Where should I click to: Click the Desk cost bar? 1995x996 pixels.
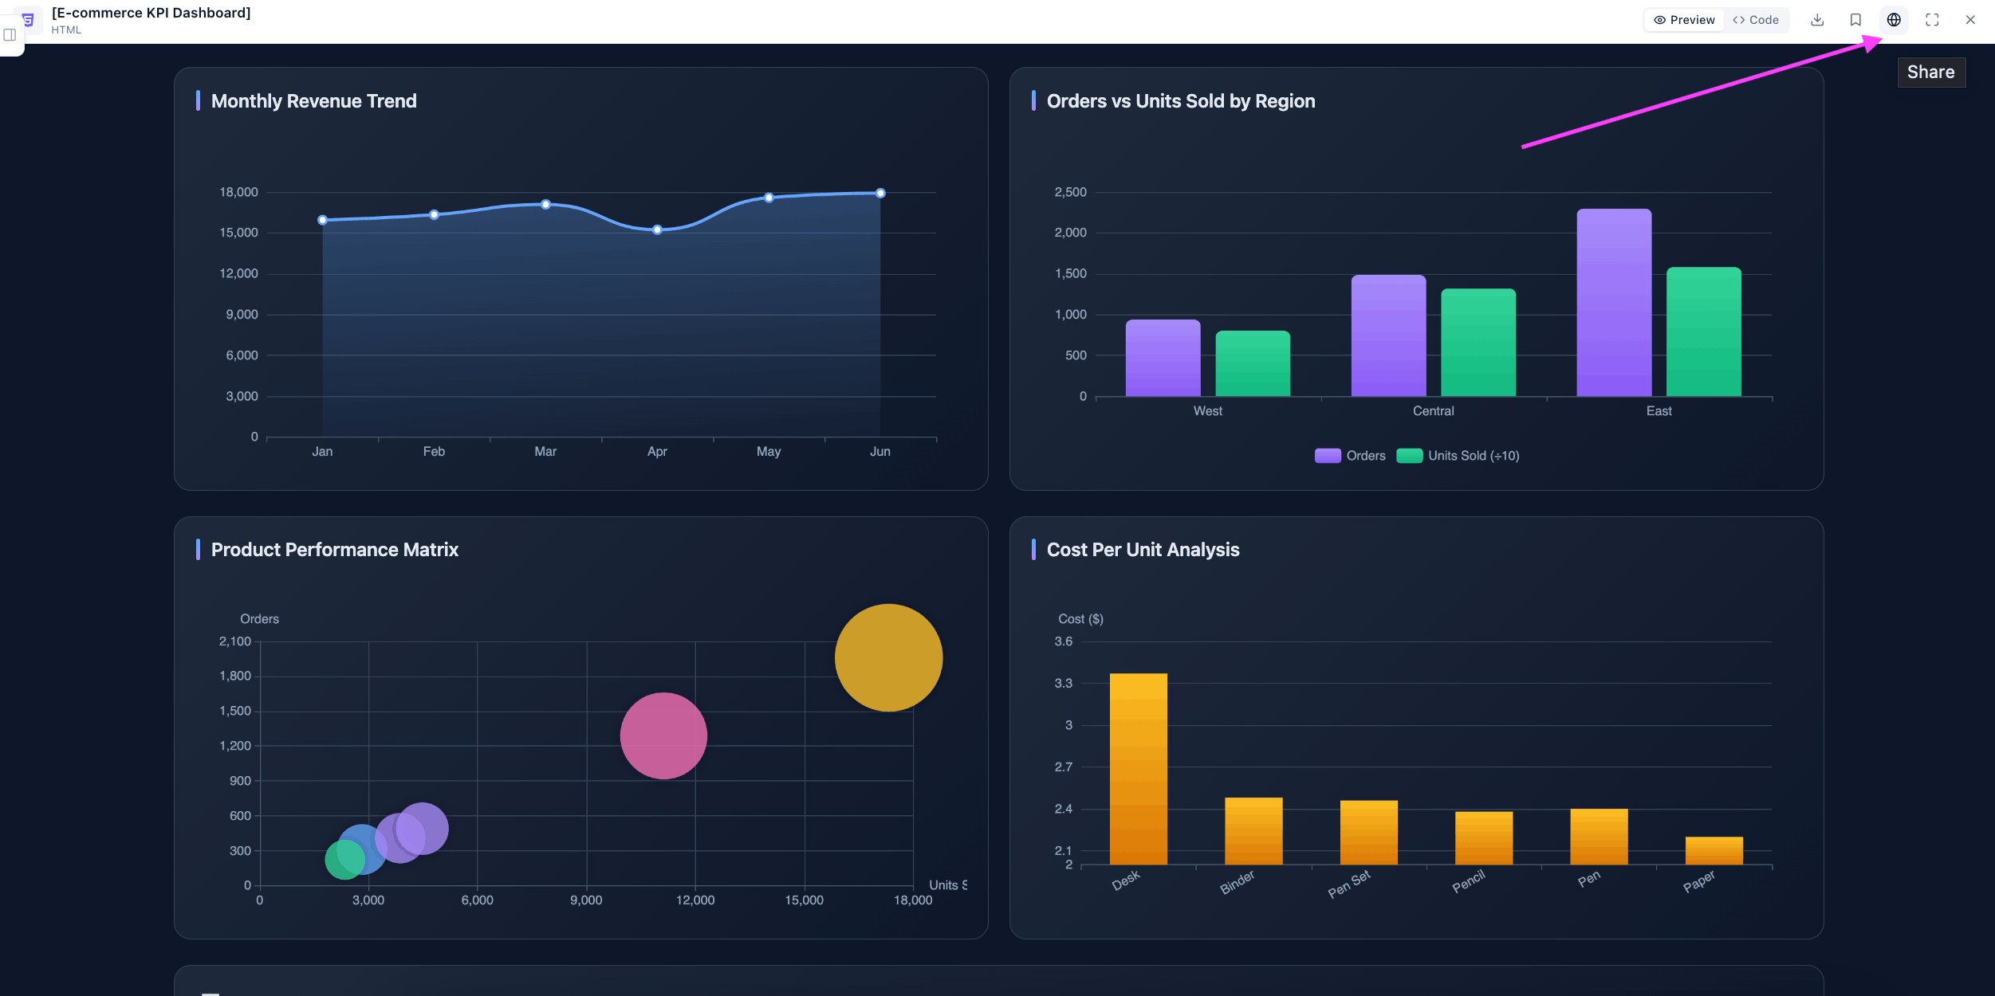tap(1139, 769)
